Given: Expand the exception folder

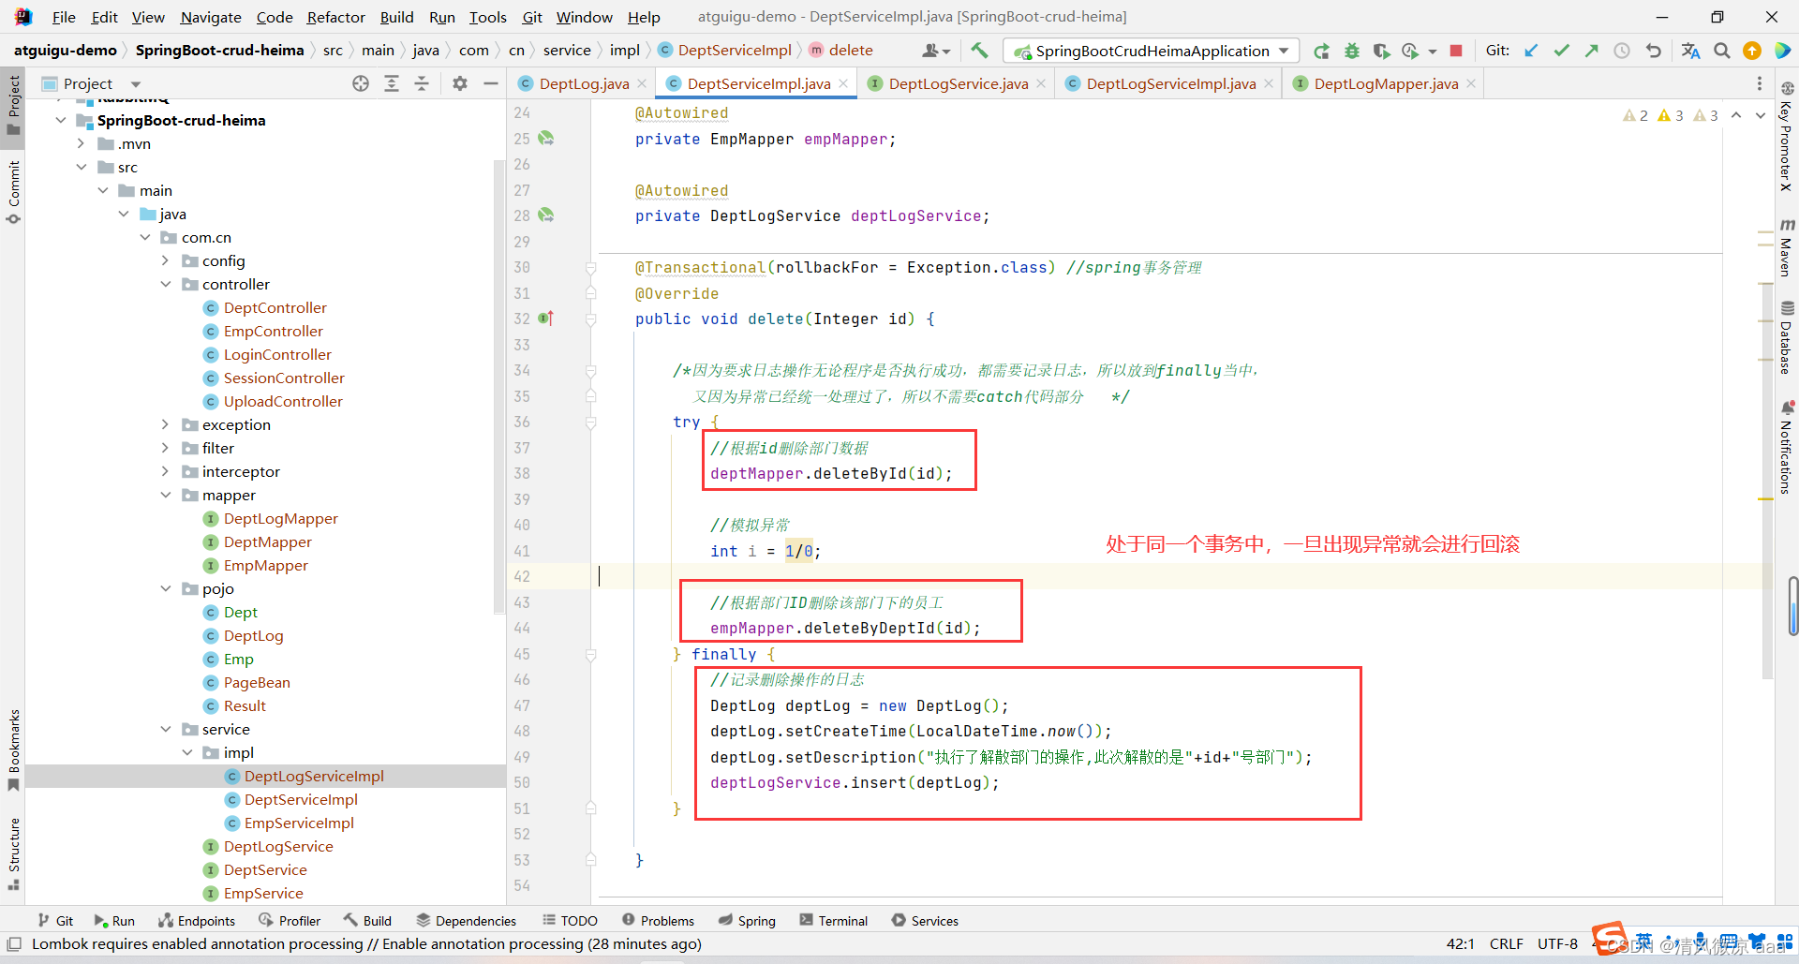Looking at the screenshot, I should pyautogui.click(x=166, y=424).
